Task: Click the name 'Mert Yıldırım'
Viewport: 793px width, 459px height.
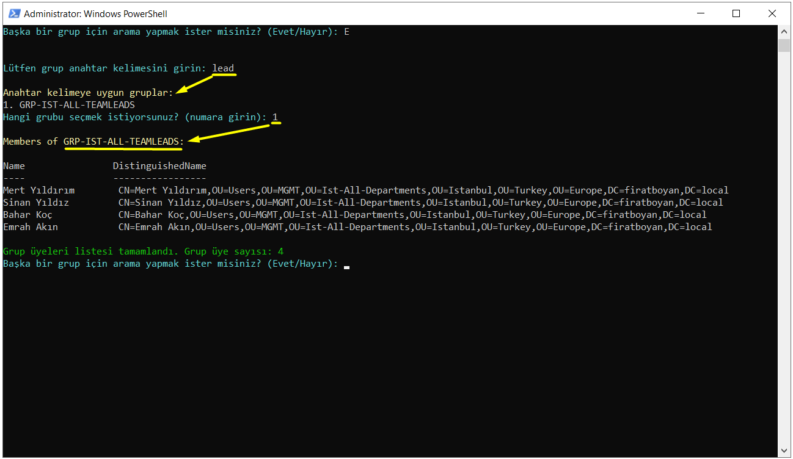Action: (38, 190)
